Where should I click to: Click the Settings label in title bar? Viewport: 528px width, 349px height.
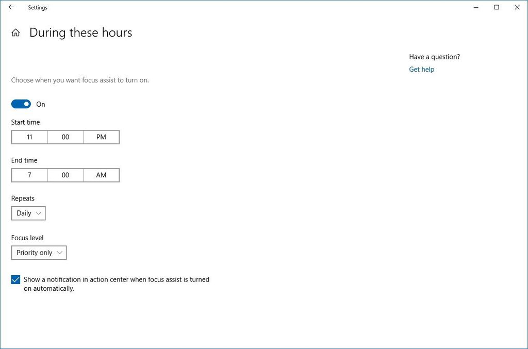coord(38,7)
